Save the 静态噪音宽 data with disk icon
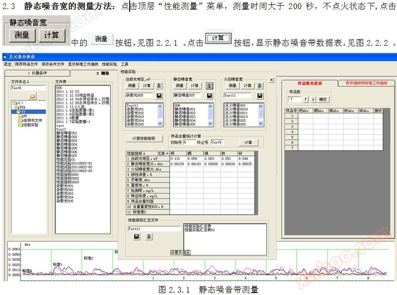Screen dimensions: 397x295 tap(208, 95)
